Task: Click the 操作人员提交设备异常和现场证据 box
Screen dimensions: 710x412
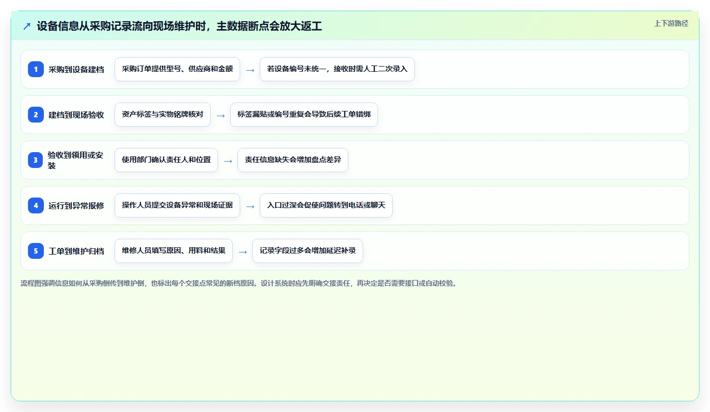Action: click(x=177, y=205)
